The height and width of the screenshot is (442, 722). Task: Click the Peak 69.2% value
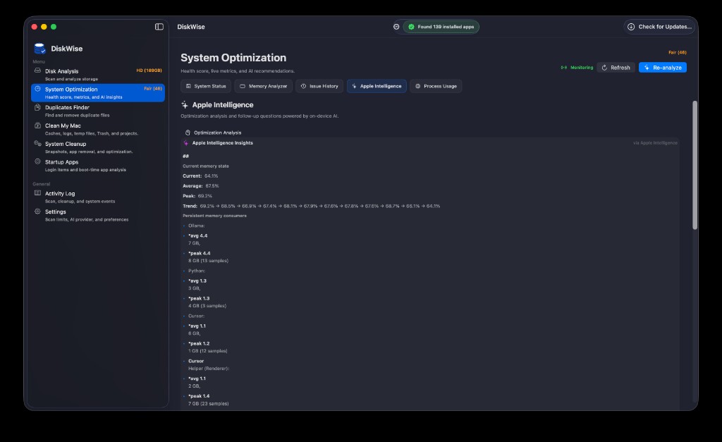(x=205, y=196)
